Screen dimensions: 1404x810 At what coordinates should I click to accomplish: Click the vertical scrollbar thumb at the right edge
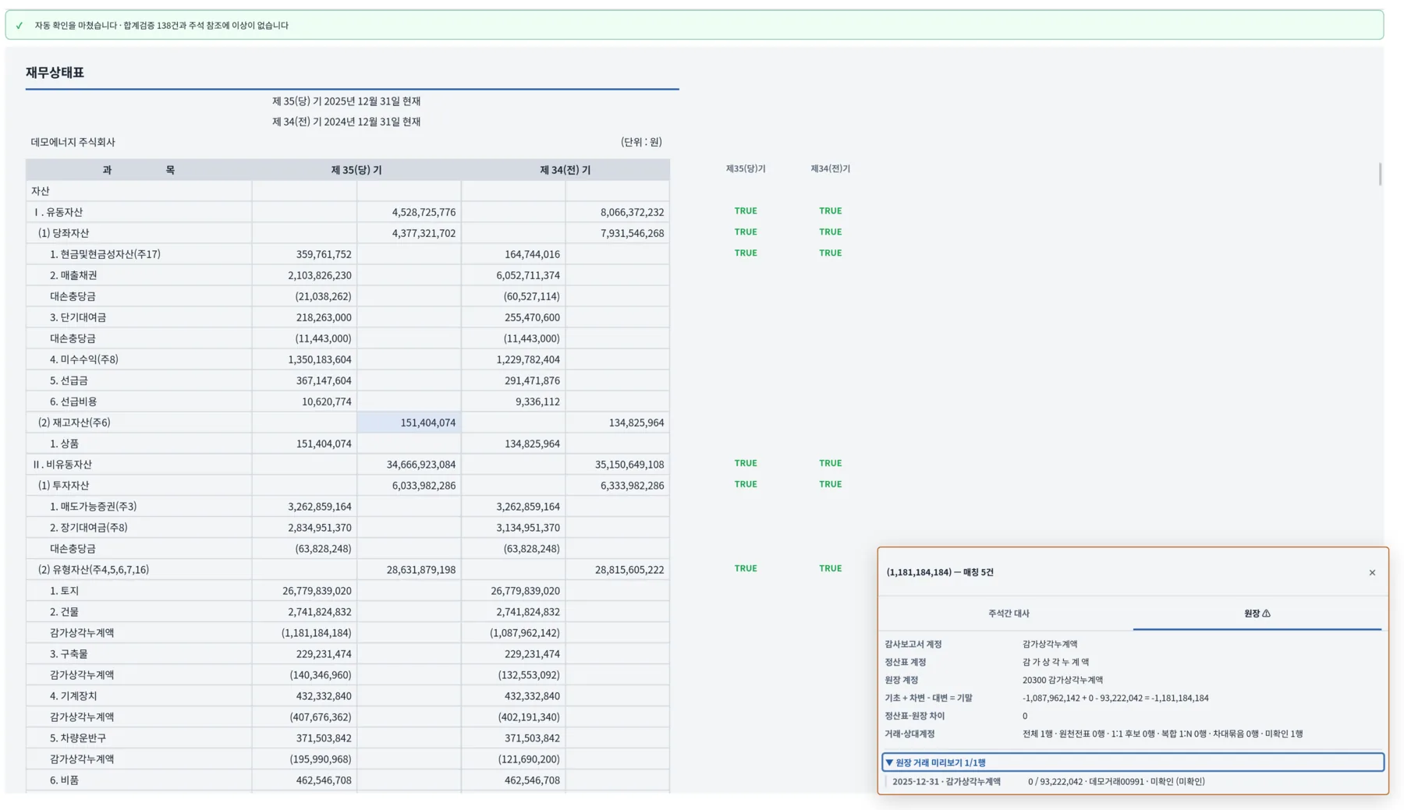(1380, 174)
